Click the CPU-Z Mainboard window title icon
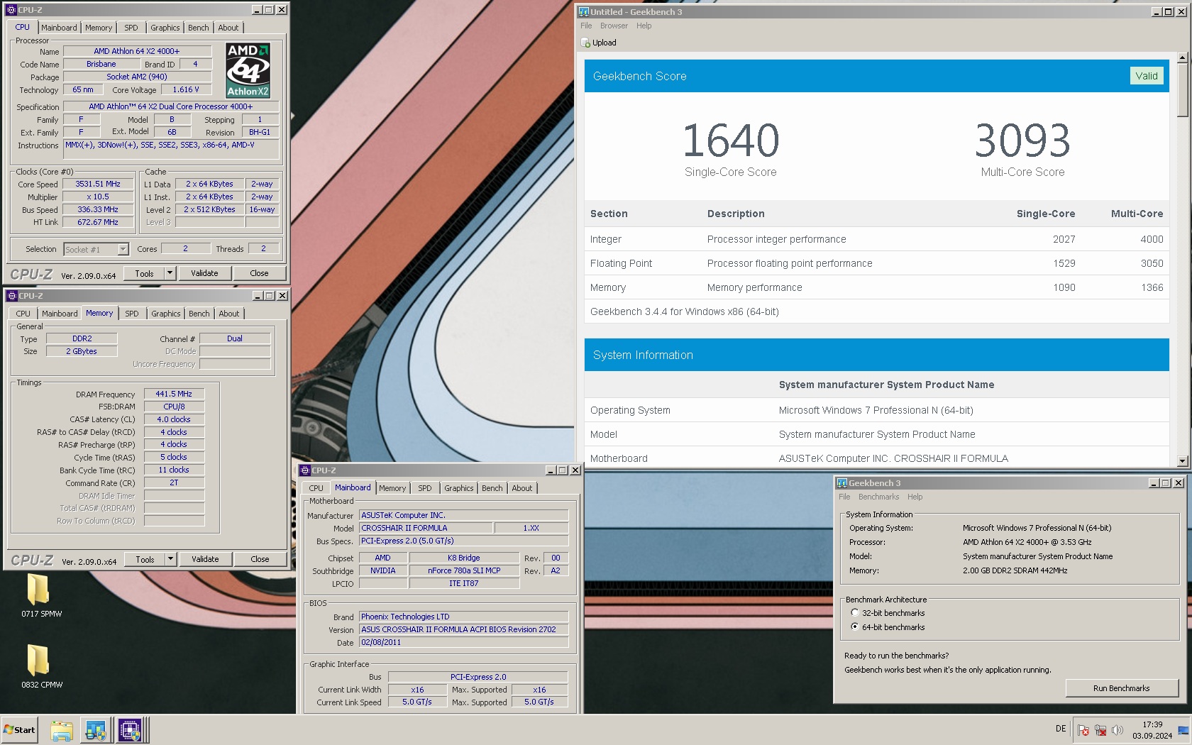 pyautogui.click(x=305, y=470)
